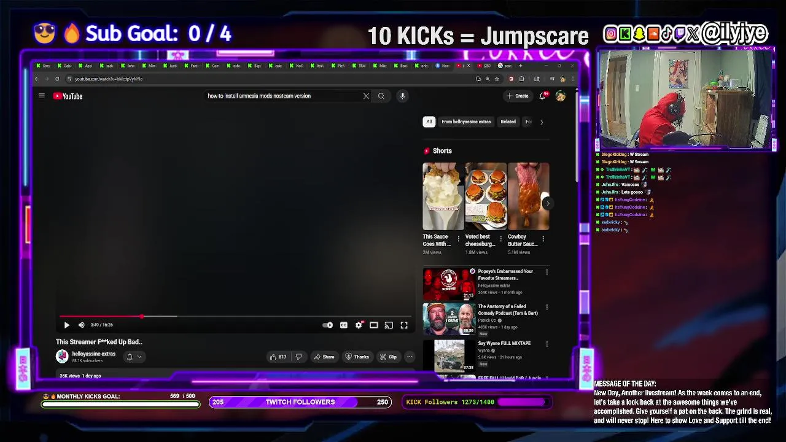Open options for Voted best cheeseburger short
This screenshot has width=786, height=442.
(x=500, y=239)
